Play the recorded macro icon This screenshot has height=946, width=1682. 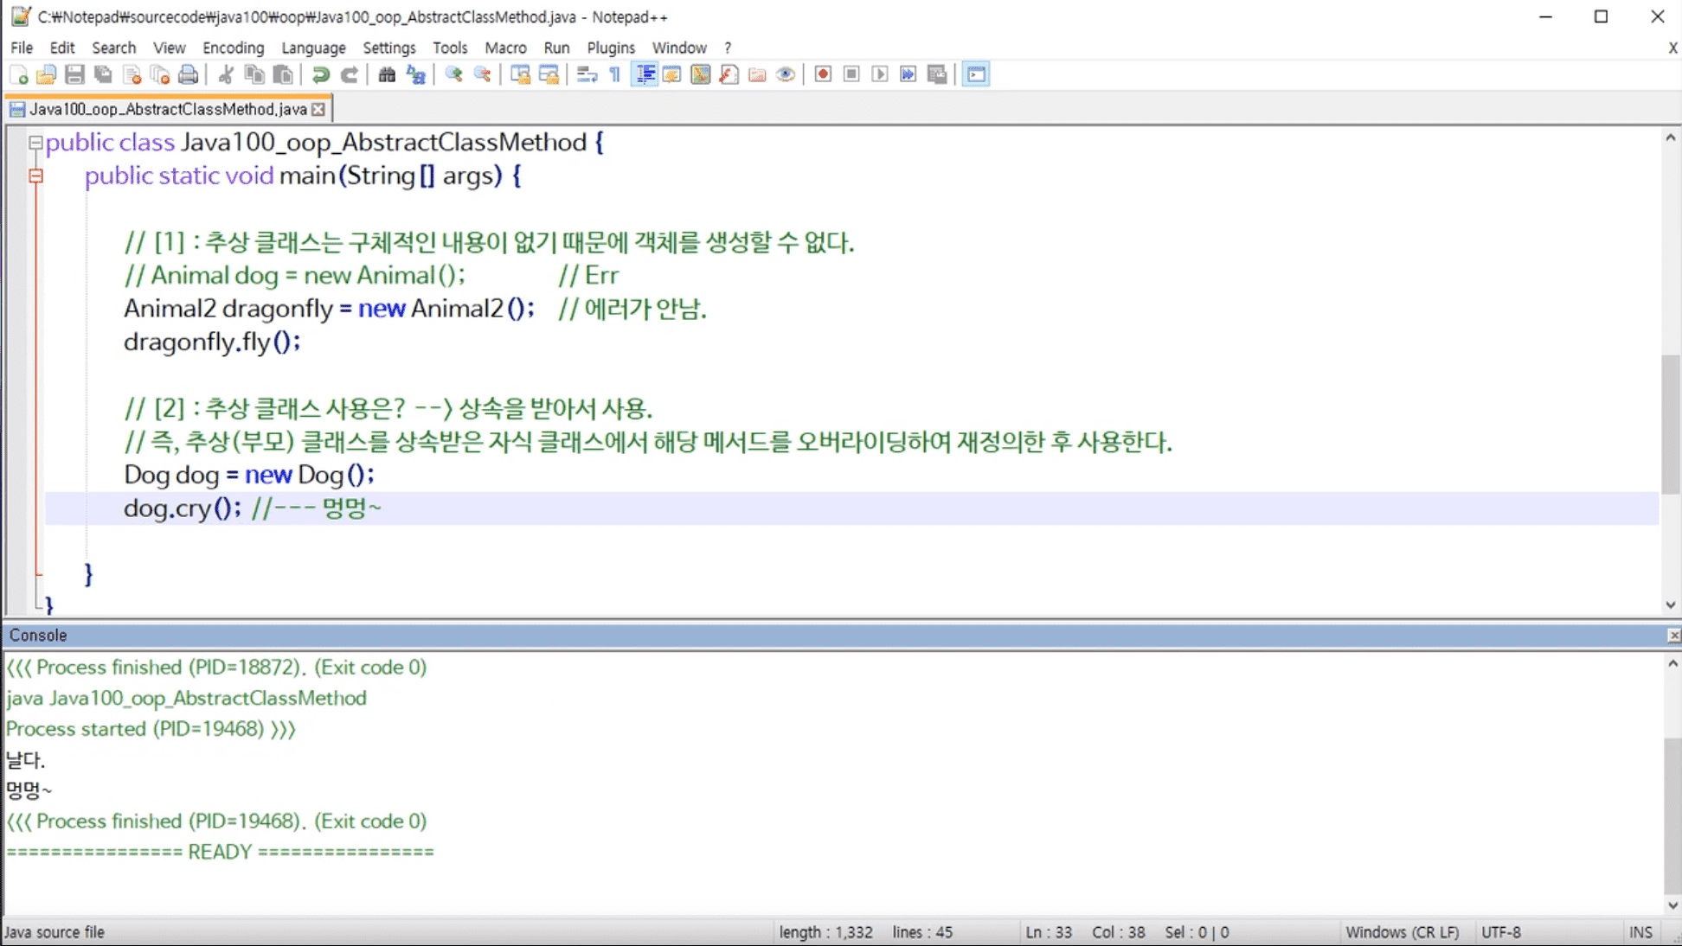(880, 75)
